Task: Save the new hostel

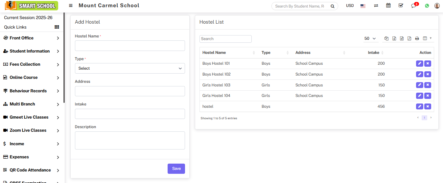Action: point(176,169)
